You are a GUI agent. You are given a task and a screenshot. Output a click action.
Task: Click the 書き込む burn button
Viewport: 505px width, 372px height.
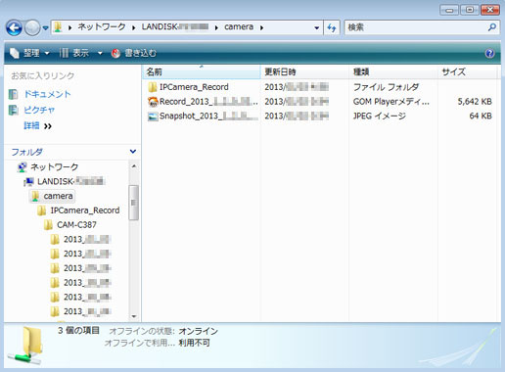(134, 53)
